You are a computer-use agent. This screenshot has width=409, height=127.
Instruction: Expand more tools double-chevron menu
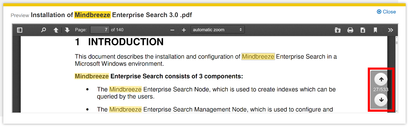[390, 30]
